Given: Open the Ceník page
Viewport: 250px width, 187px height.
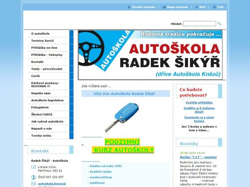Looking at the screenshot, I should pos(48,76).
